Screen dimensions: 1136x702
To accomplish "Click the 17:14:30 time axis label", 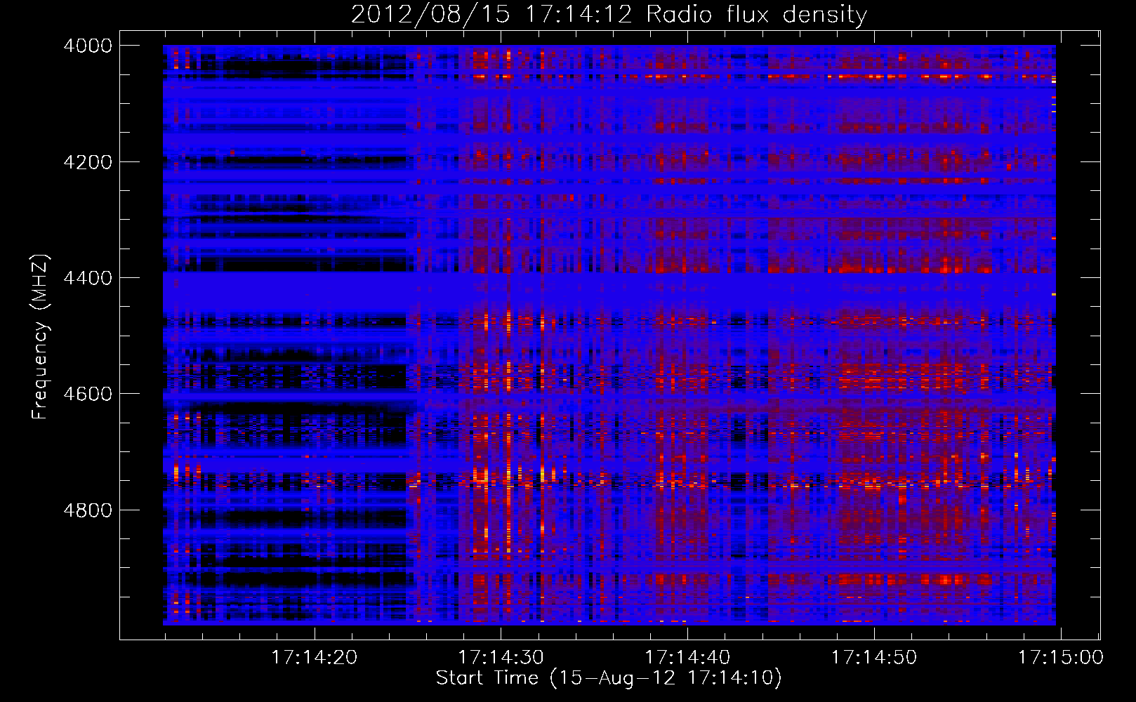I will (x=501, y=658).
